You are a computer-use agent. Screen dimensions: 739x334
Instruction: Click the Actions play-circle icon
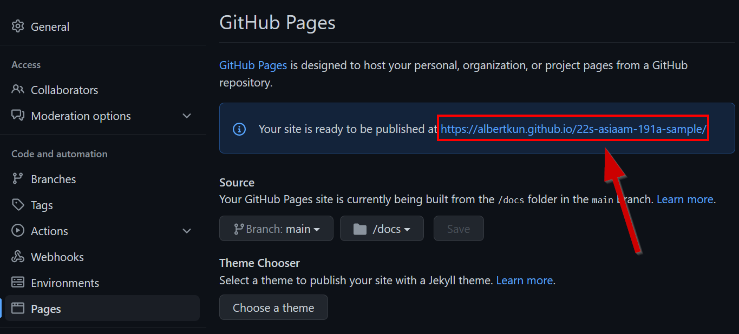pyautogui.click(x=18, y=231)
